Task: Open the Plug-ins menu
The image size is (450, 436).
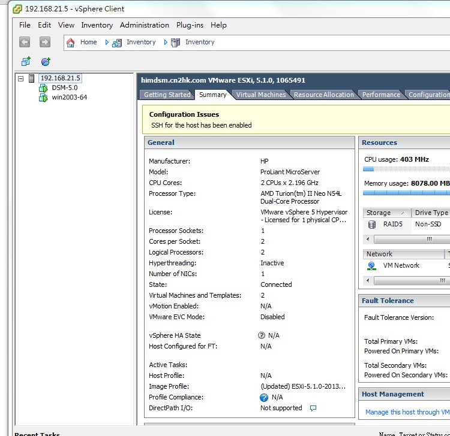Action: pos(190,25)
